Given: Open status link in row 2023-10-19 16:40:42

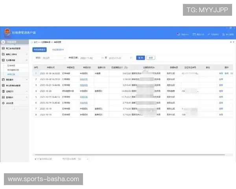Looking at the screenshot, I should (x=84, y=103).
